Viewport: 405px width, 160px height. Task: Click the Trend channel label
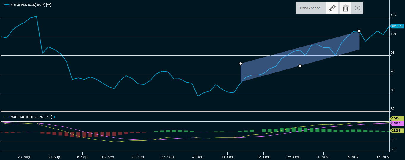(310, 8)
